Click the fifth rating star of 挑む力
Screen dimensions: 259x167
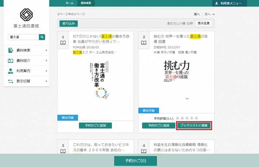point(197,118)
